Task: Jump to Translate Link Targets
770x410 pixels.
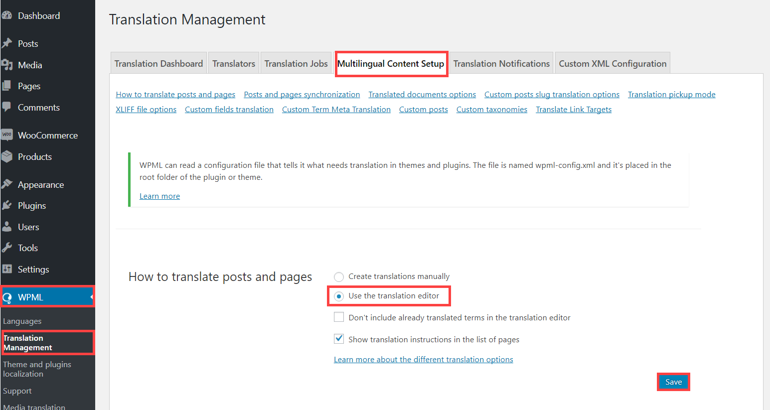Action: pos(574,110)
